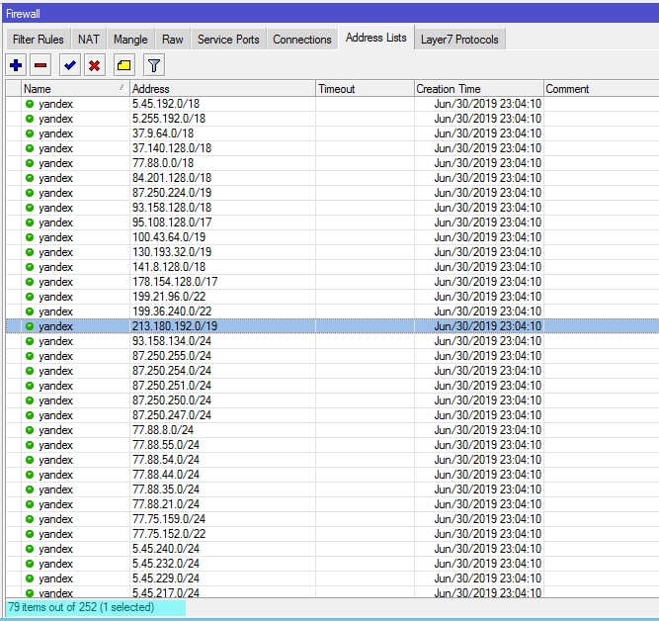Click the blue checkmark Enable button
The width and height of the screenshot is (659, 621).
[x=70, y=65]
